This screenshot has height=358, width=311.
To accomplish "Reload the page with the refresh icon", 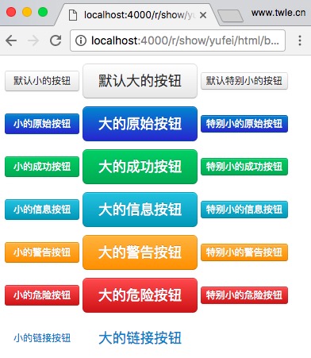I will tap(56, 40).
